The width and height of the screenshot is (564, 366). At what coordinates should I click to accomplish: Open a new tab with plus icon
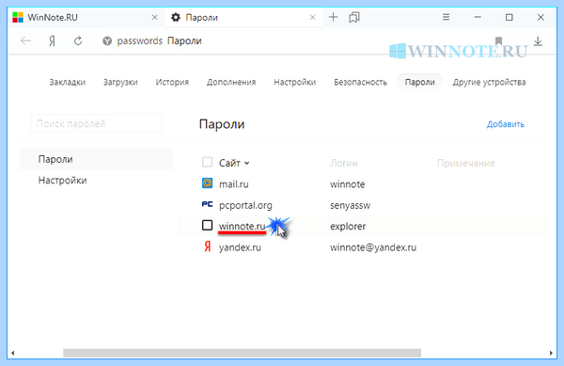pos(334,17)
